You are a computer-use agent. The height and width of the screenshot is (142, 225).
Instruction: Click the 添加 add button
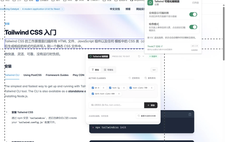pos(151,105)
